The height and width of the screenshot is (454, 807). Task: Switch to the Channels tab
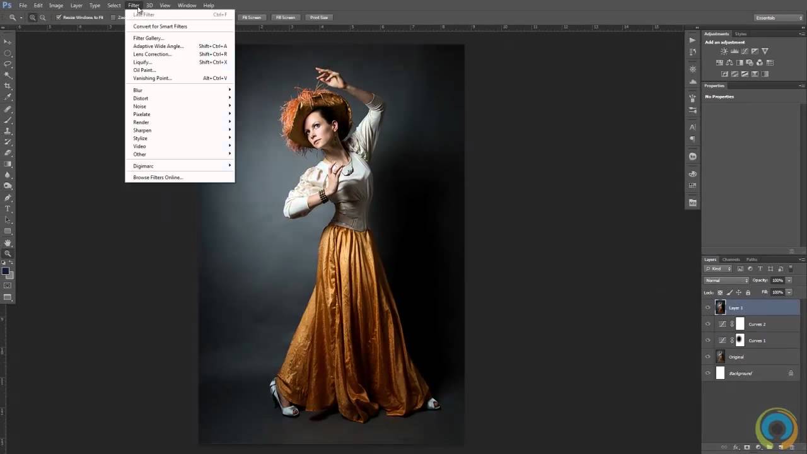click(x=731, y=260)
